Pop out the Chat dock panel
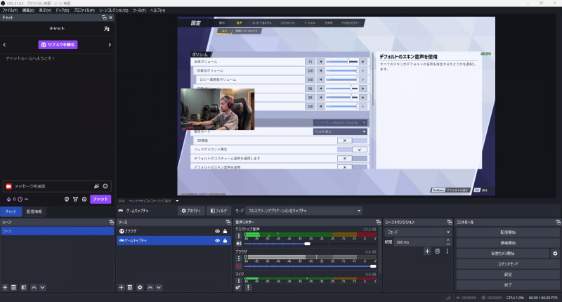The height and width of the screenshot is (302, 562). click(104, 18)
